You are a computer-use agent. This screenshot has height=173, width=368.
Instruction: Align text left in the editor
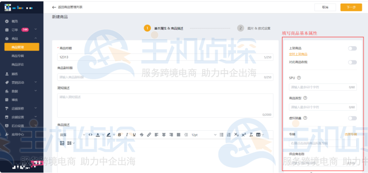point(157,135)
